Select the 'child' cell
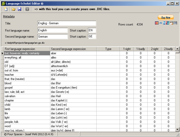The image size is (180, 137). pyautogui.click(x=27, y=105)
